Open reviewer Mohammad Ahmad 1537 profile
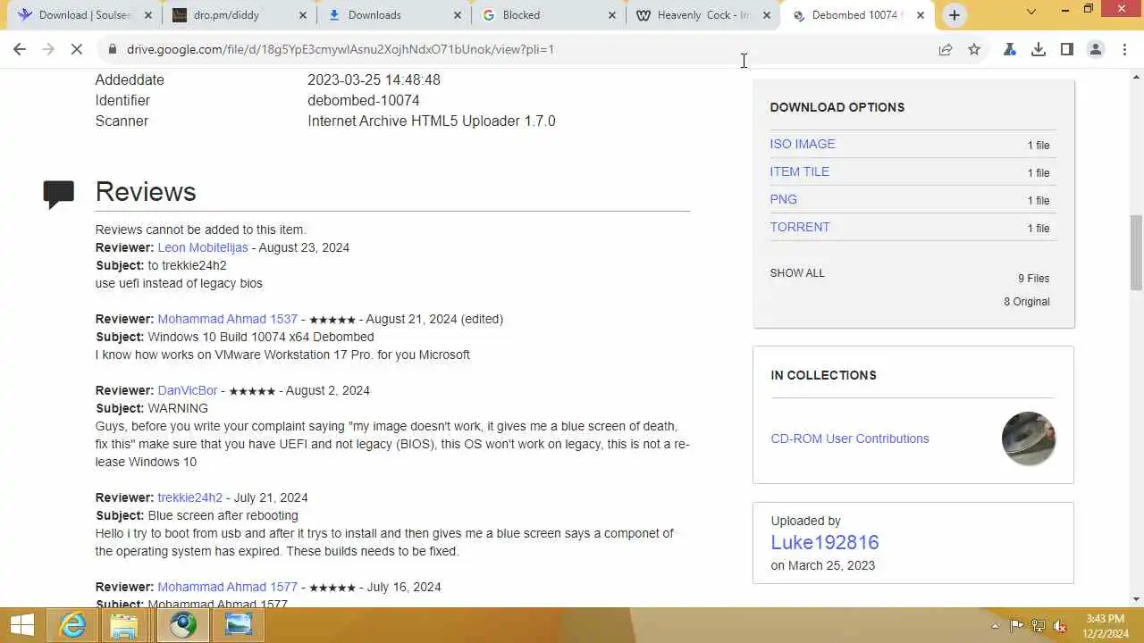The height and width of the screenshot is (643, 1144). [x=227, y=319]
